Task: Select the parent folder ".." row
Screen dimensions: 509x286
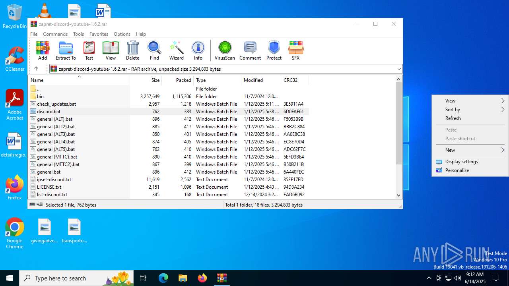Action: pyautogui.click(x=169, y=89)
